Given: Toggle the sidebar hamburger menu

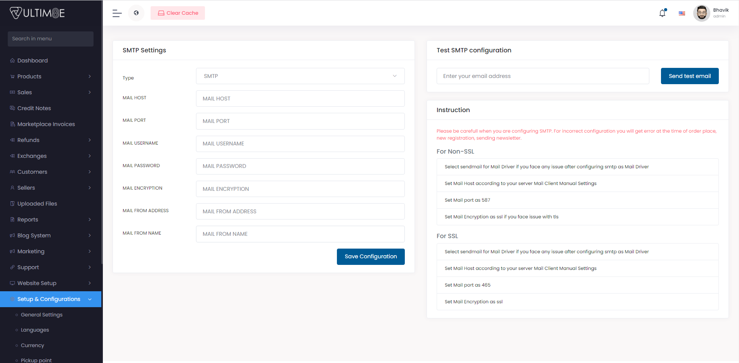Looking at the screenshot, I should (116, 13).
